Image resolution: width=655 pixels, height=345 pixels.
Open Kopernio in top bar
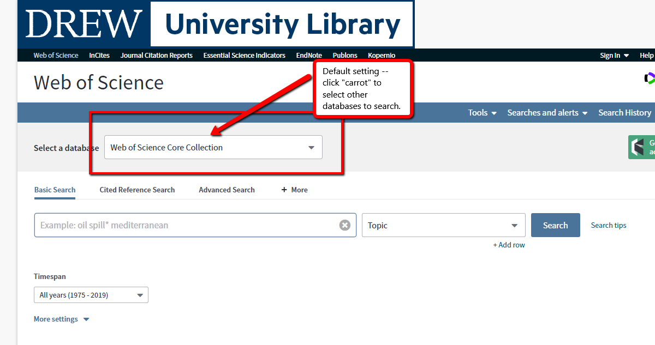(382, 56)
